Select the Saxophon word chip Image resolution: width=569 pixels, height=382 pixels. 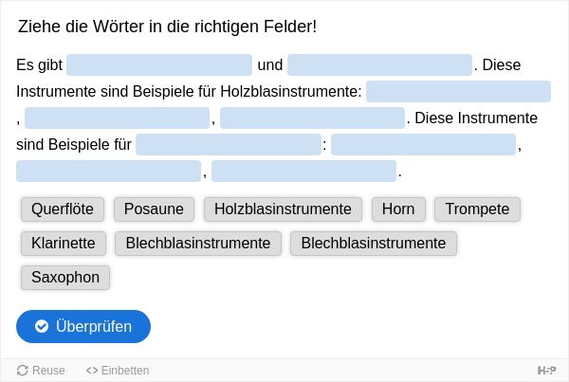coord(65,278)
